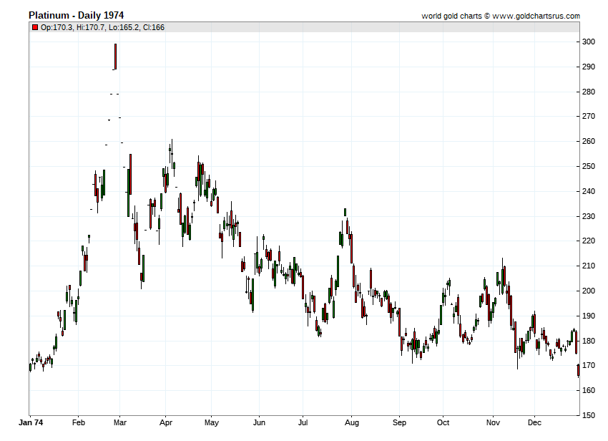Click the 'Aug' x-axis label

[352, 422]
